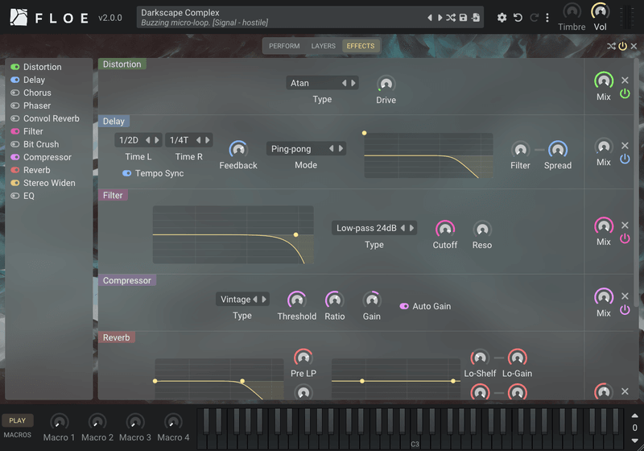Image resolution: width=644 pixels, height=451 pixels.
Task: Click the Darkscape Complex preset name field
Action: 281,17
